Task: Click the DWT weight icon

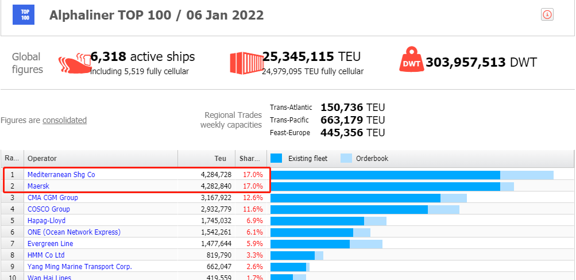Action: pyautogui.click(x=411, y=59)
